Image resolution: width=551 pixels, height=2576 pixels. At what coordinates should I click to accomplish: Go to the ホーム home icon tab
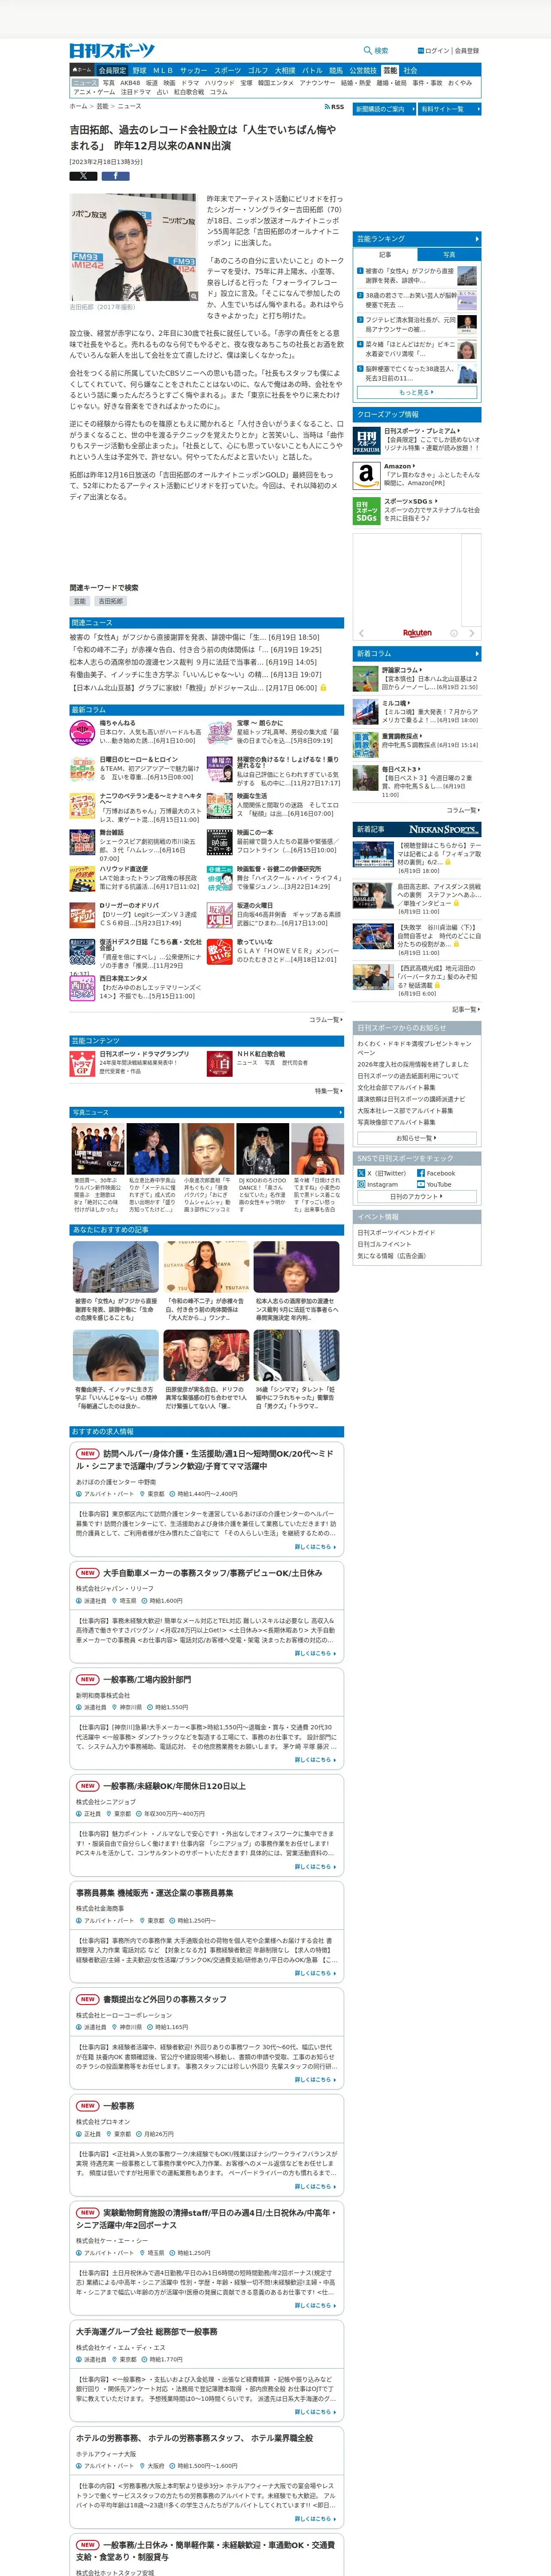pos(81,71)
